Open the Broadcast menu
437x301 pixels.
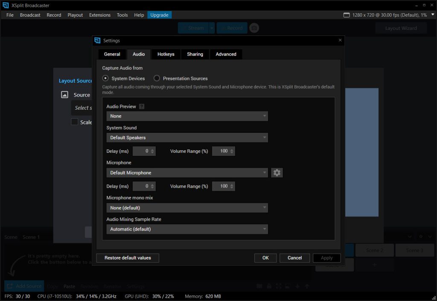pos(30,15)
